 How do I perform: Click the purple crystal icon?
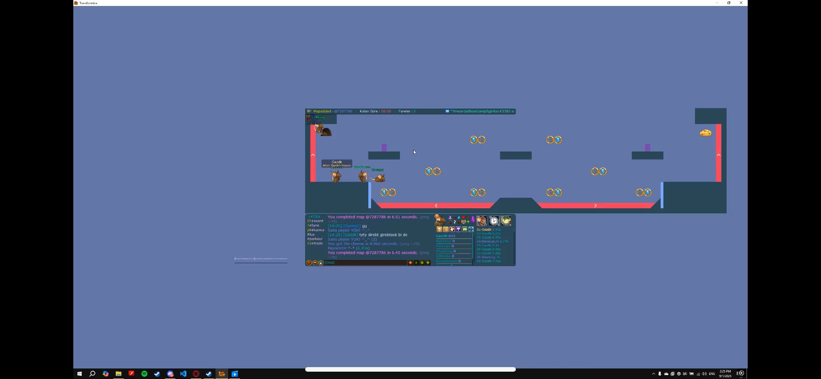(x=473, y=220)
